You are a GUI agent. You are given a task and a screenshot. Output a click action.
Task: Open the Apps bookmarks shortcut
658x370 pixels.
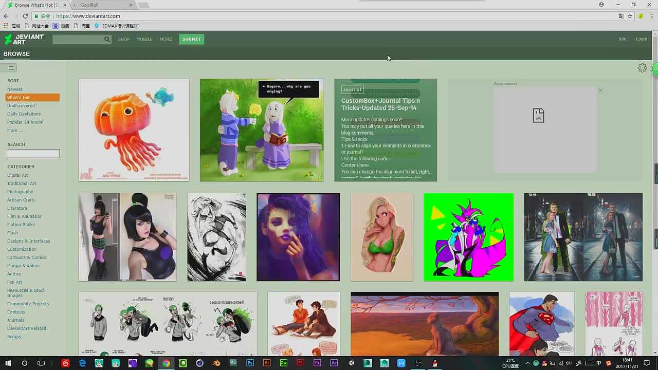[12, 26]
